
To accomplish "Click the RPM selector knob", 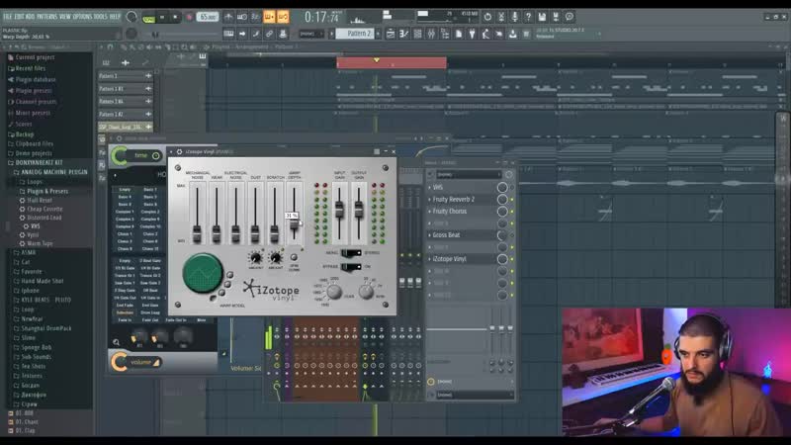I will [x=367, y=291].
